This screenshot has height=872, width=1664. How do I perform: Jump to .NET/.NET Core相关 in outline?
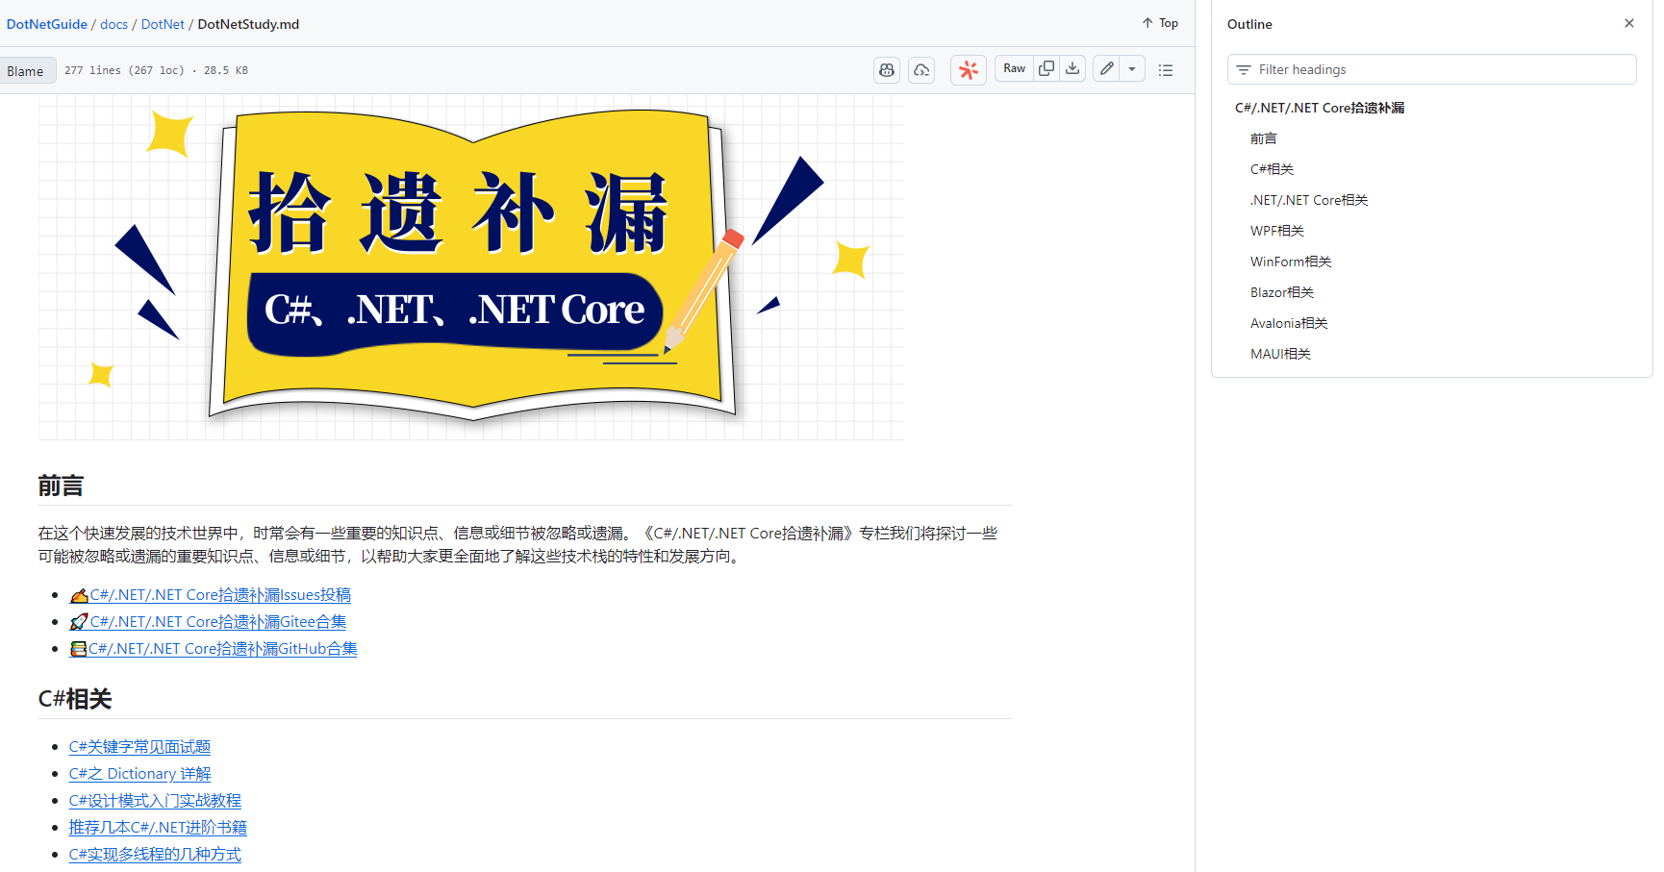(1309, 200)
